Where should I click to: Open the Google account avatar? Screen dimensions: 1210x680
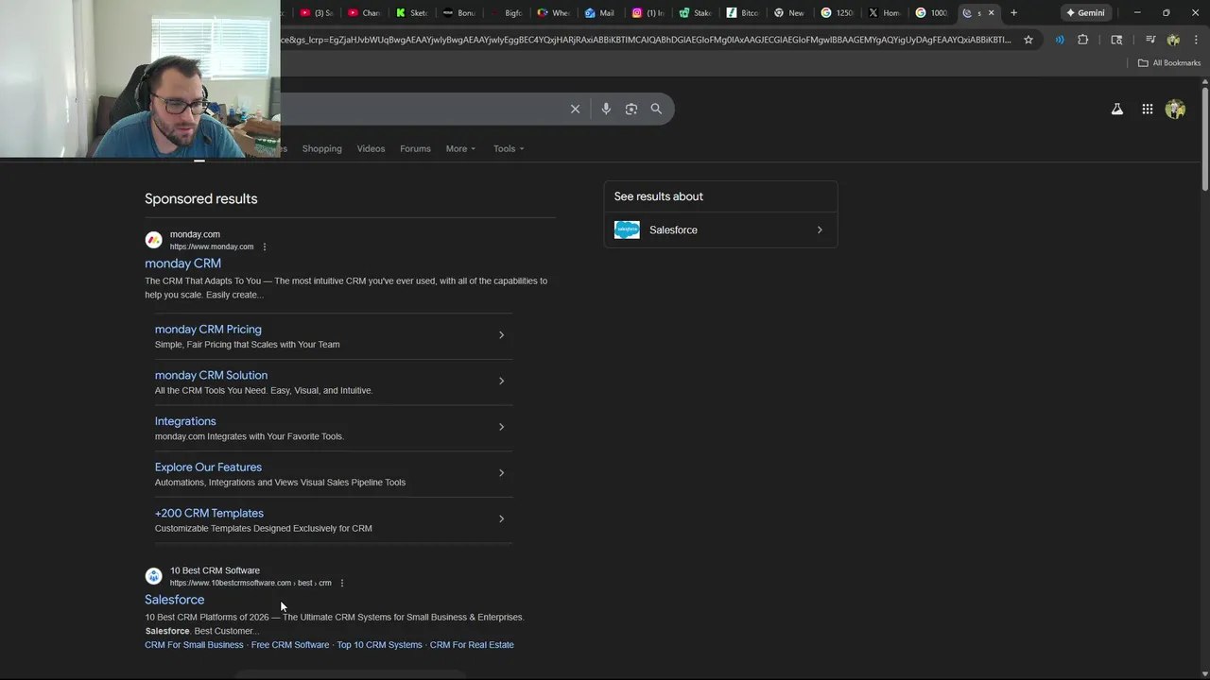[x=1176, y=110]
